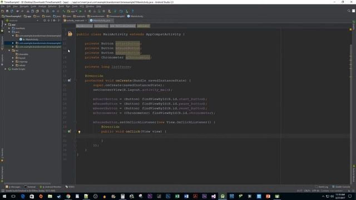Click the tool windows toggle icon in status bar
The image size is (356, 200).
(x=2, y=191)
